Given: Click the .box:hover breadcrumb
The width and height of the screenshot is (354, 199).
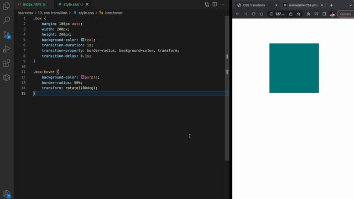Looking at the screenshot, I should click(x=111, y=13).
